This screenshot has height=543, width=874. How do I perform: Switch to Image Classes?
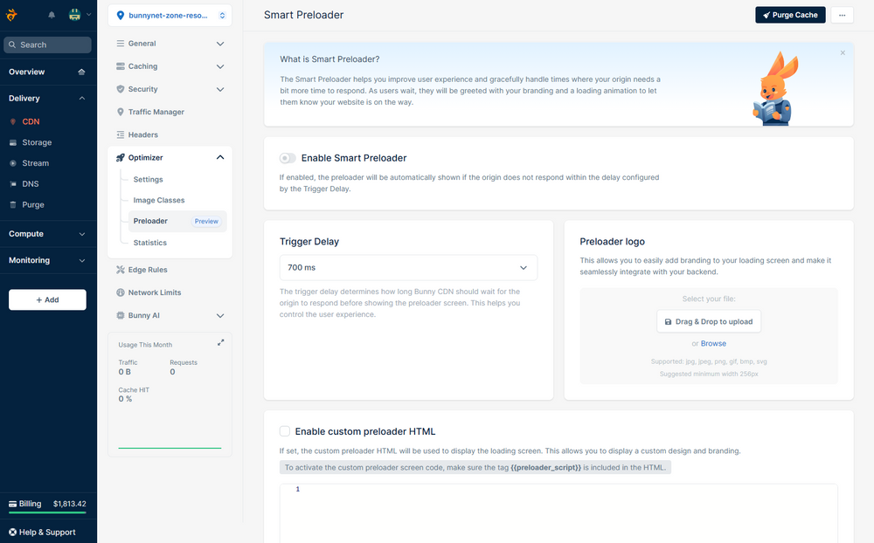158,200
